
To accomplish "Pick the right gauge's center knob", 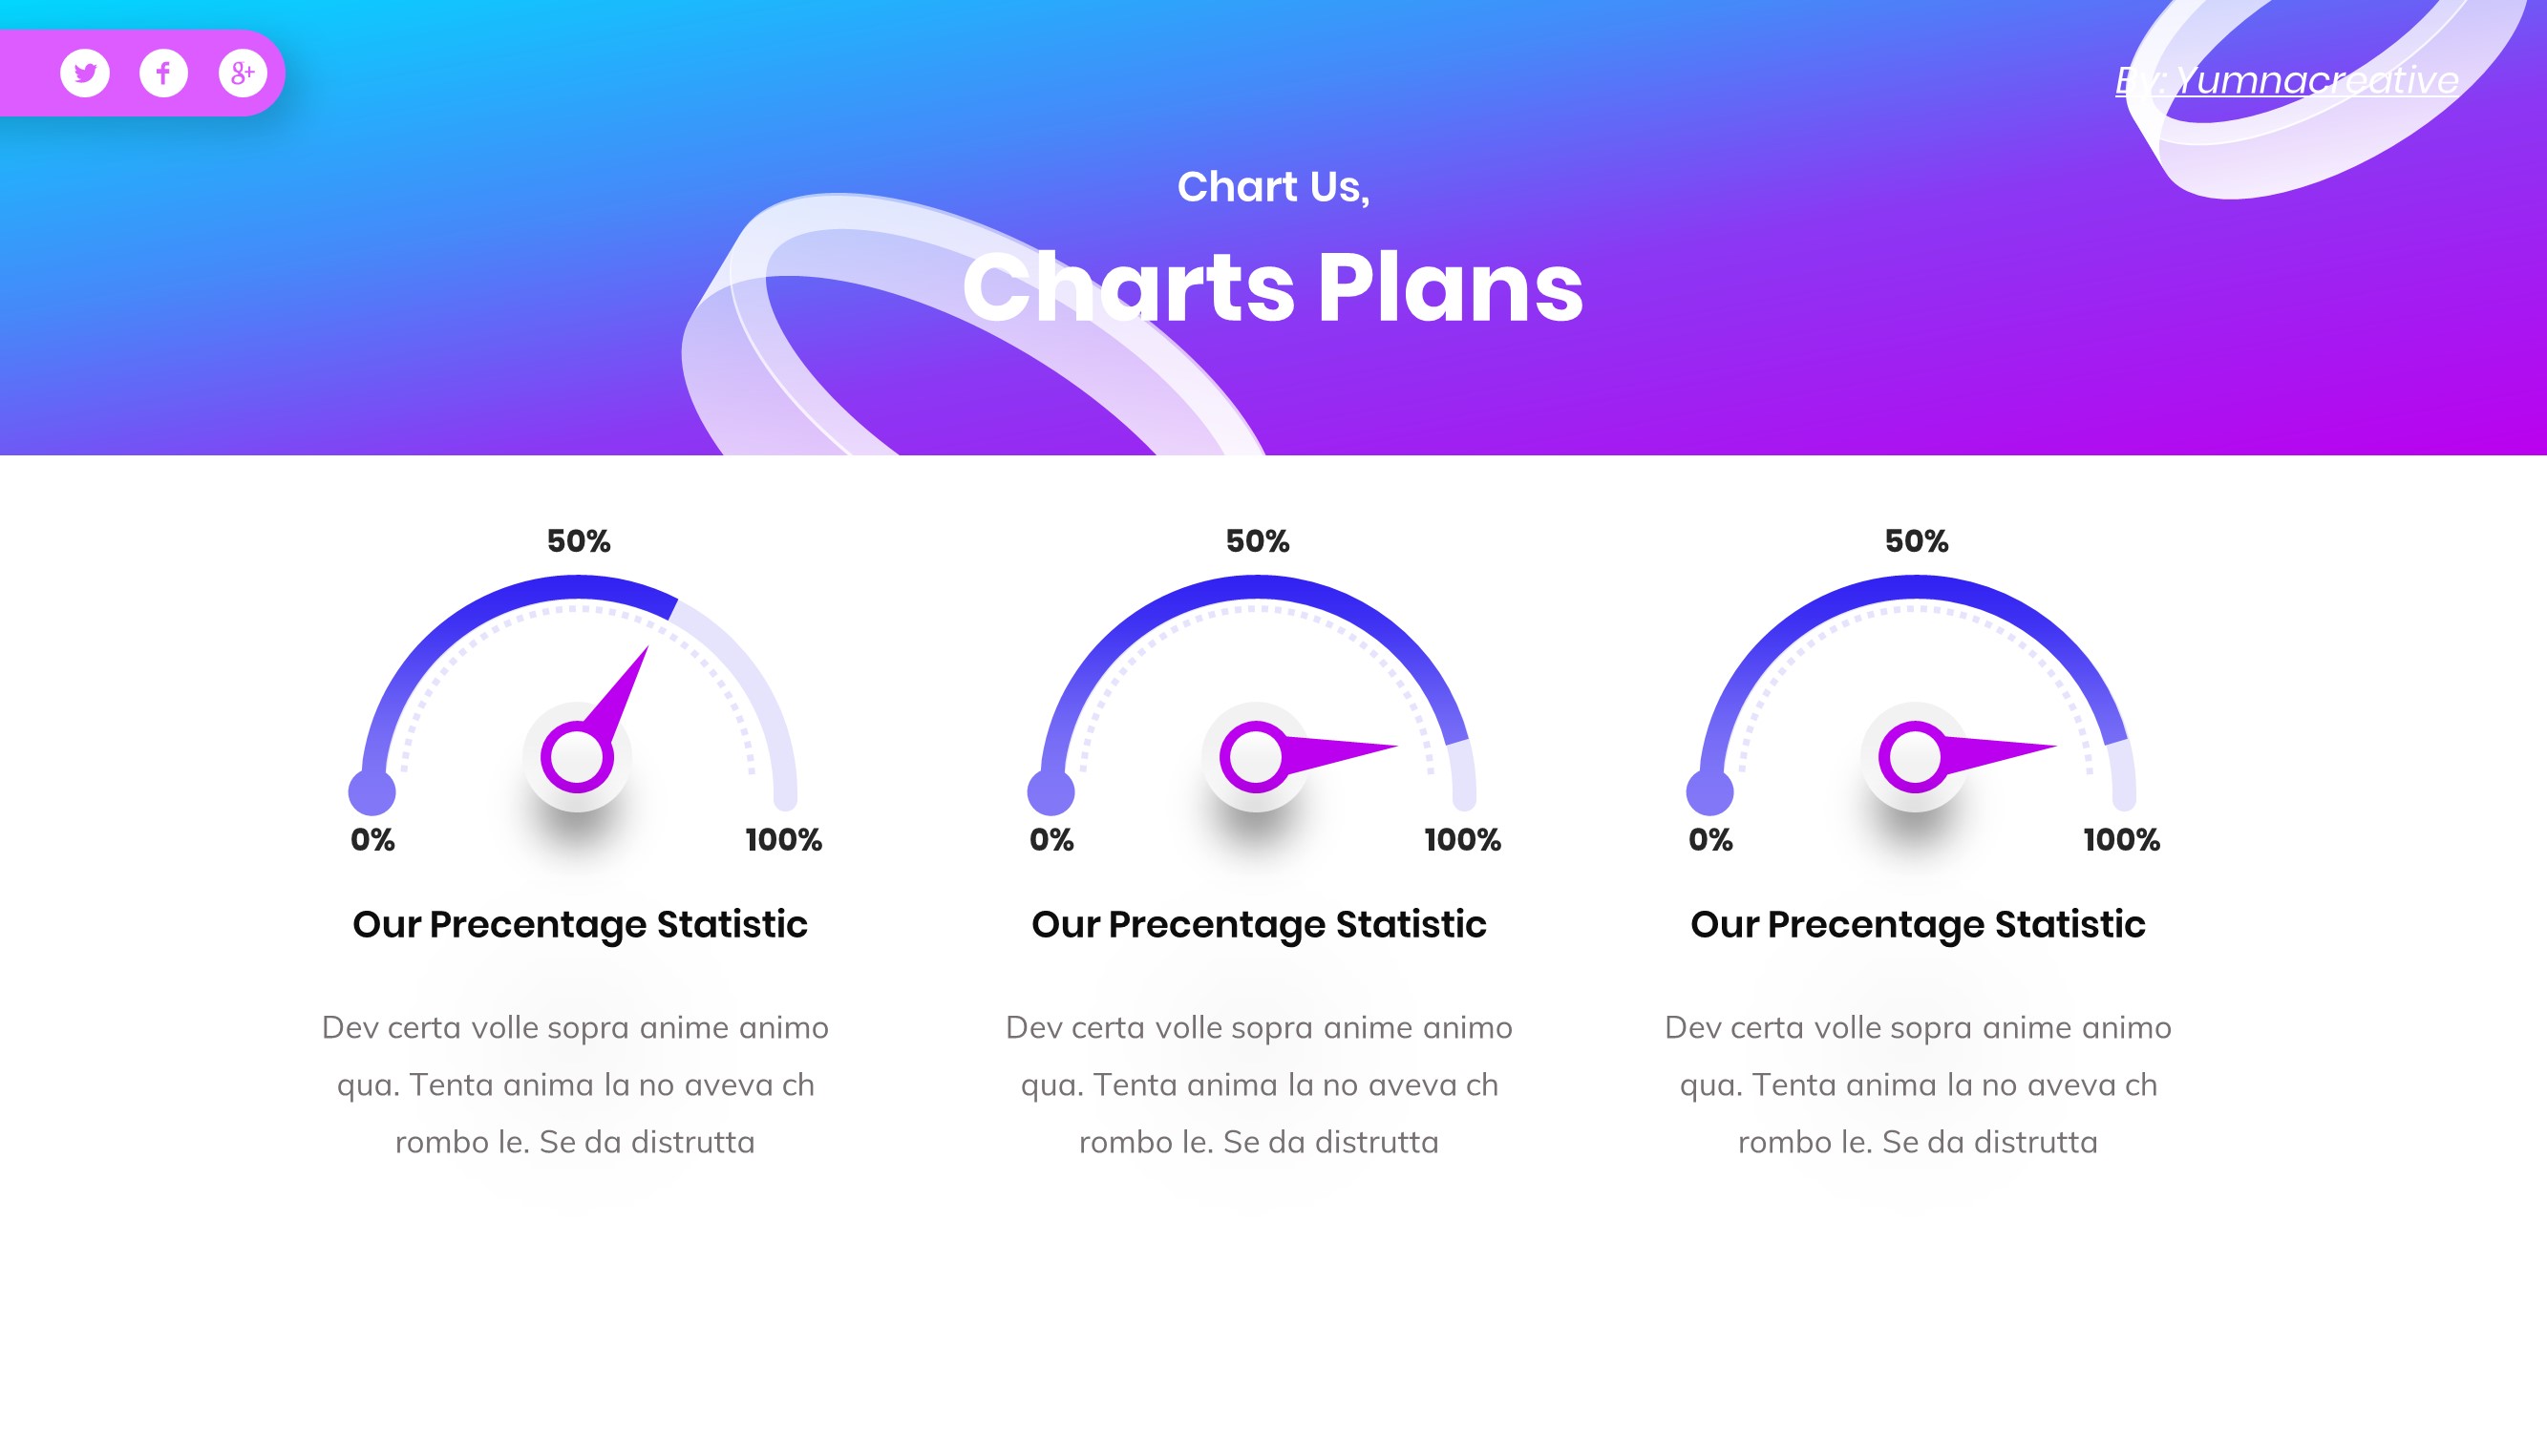I will tap(1914, 757).
